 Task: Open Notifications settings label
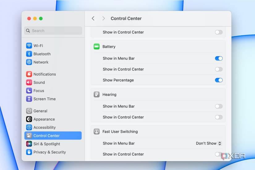[45, 74]
